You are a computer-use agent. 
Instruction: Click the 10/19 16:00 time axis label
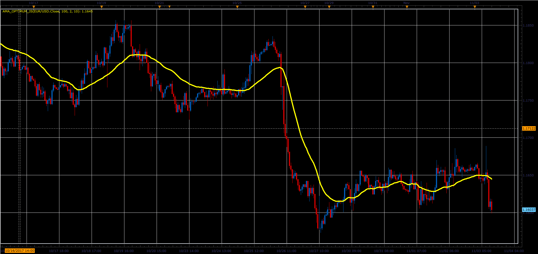coord(124,251)
